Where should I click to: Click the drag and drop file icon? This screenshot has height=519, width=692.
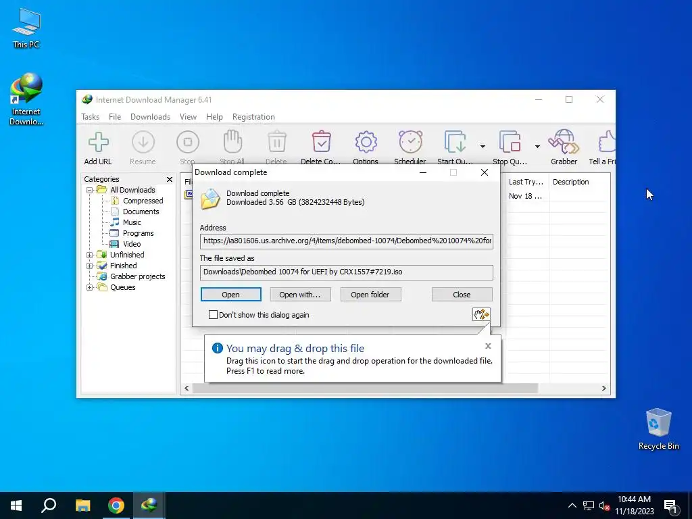click(481, 314)
